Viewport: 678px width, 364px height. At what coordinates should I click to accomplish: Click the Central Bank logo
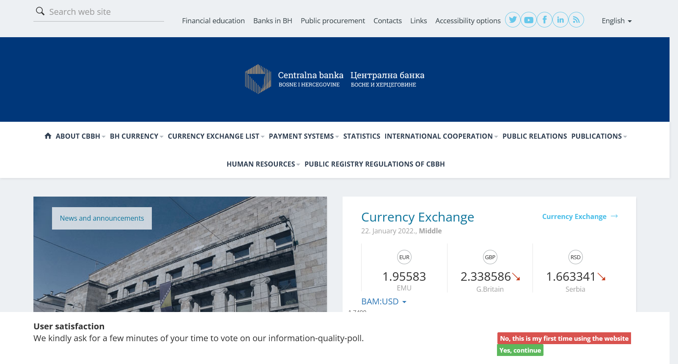[335, 79]
